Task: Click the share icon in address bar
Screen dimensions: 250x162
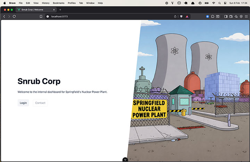Action: [x=175, y=16]
